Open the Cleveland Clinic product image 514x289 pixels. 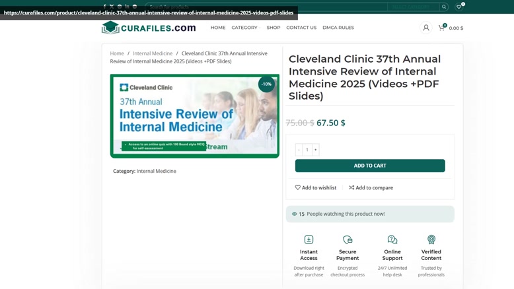pos(195,116)
